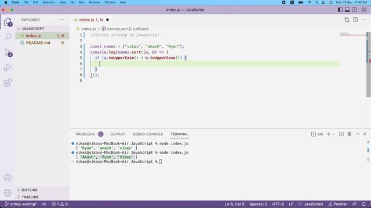Click index.js in the breadcrumb
Screen dimensions: 371x208
pos(89,28)
